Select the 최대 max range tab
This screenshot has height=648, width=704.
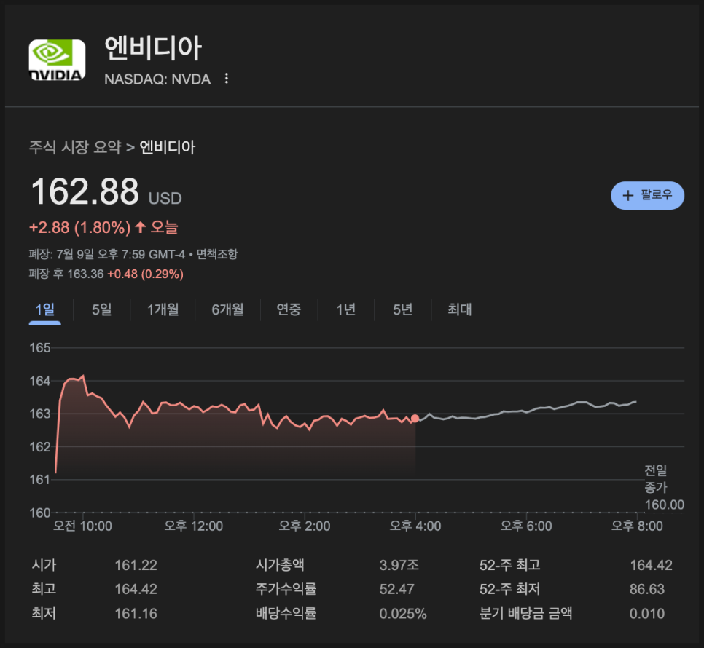click(459, 309)
